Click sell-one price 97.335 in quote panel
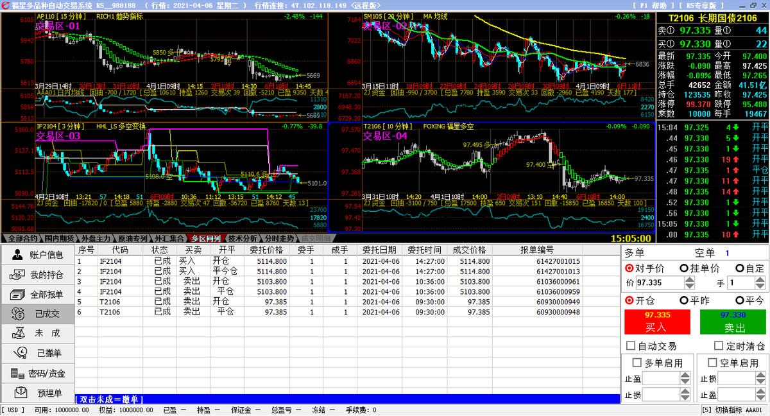This screenshot has width=770, height=416. [x=695, y=30]
